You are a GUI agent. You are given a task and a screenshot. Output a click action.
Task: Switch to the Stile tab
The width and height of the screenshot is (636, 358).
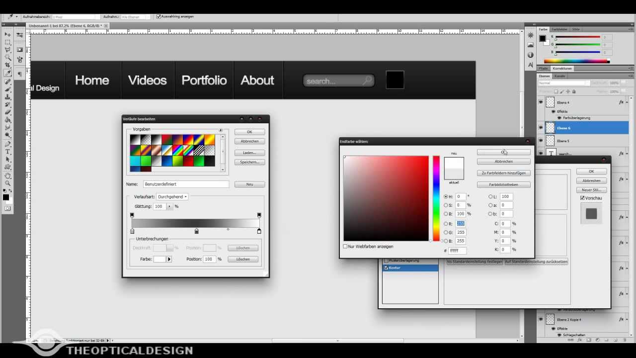[575, 29]
